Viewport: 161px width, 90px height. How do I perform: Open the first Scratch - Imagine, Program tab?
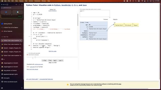12,48
